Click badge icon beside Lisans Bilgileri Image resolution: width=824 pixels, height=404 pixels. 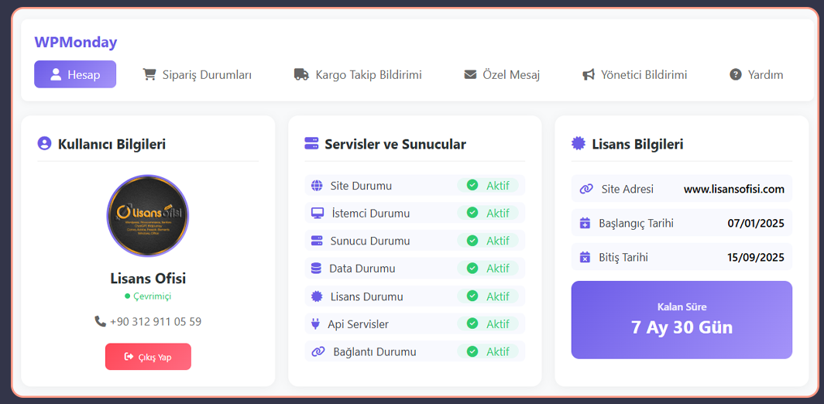click(x=579, y=143)
